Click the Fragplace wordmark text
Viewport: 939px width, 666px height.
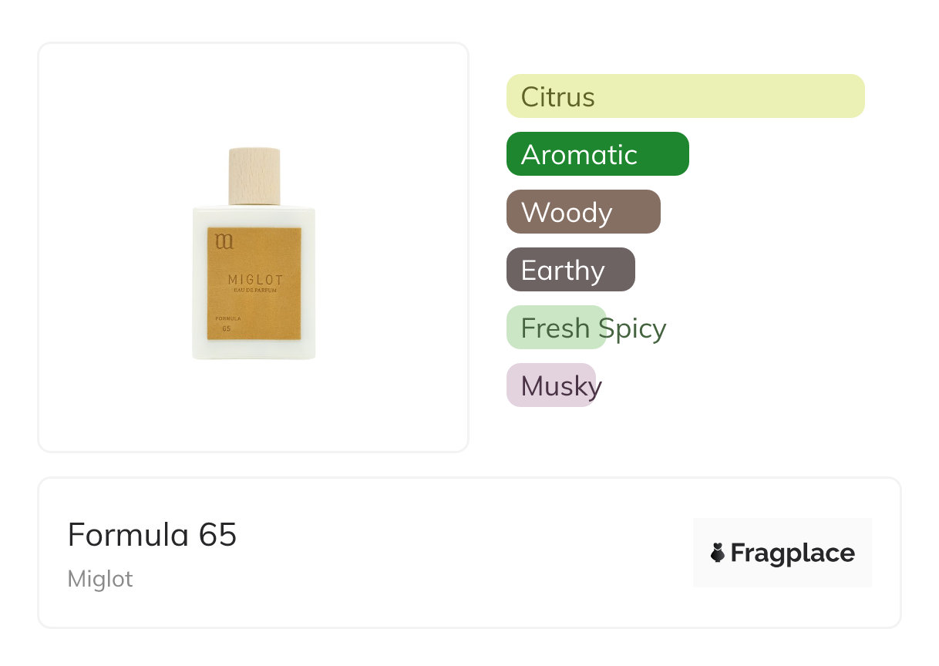click(793, 553)
